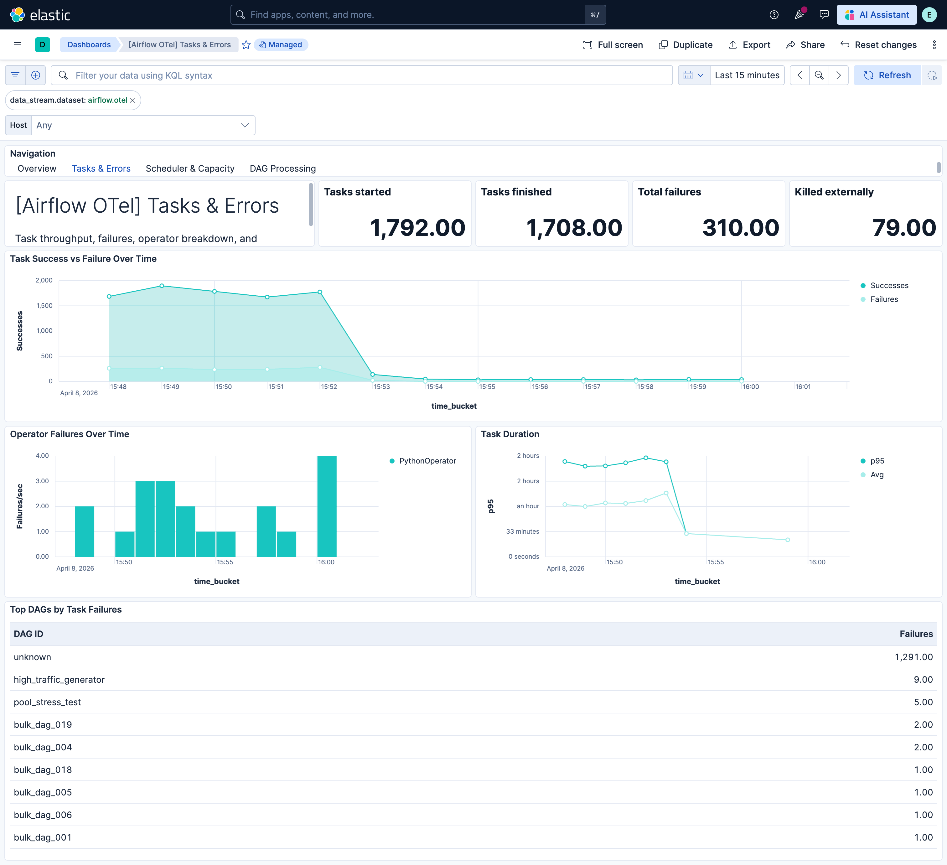Image resolution: width=947 pixels, height=865 pixels.
Task: Expand the calendar date picker chevron
Action: coord(694,75)
